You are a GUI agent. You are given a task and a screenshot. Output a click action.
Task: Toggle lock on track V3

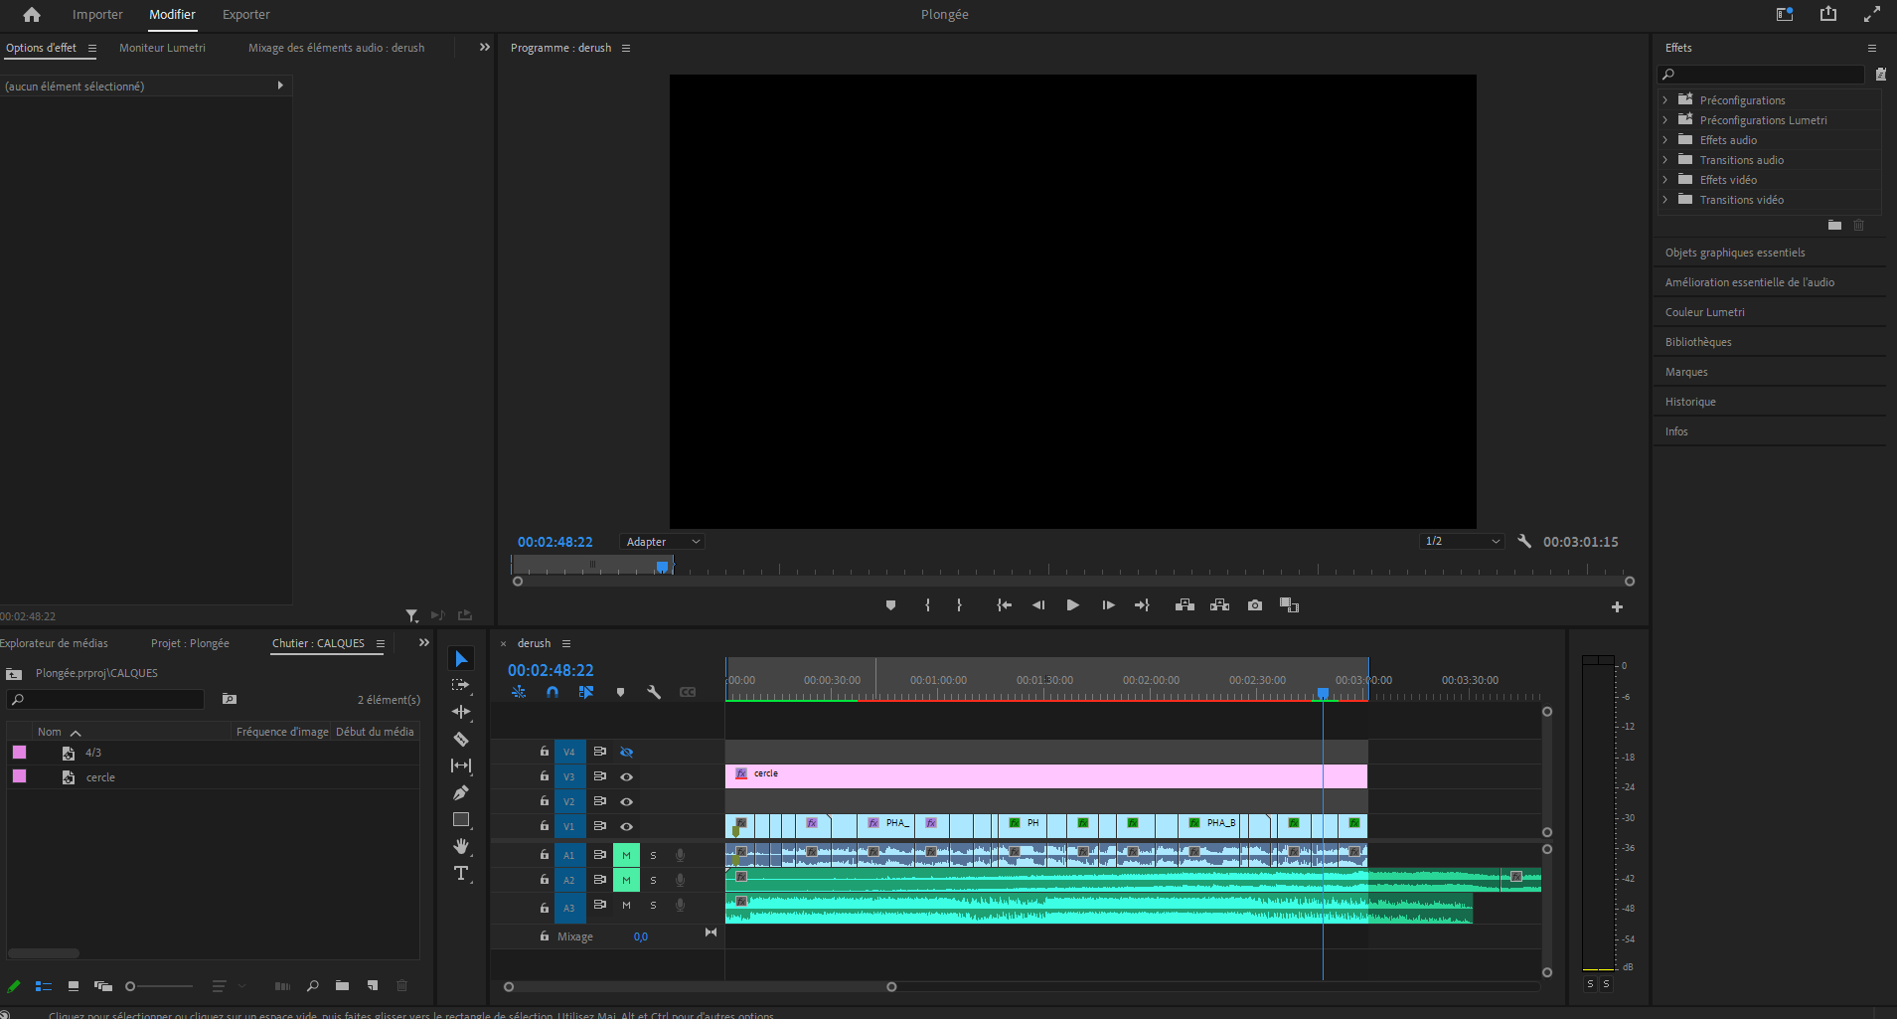coord(544,776)
